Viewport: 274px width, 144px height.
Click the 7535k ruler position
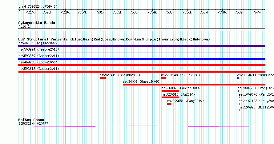pyautogui.click(x=170, y=12)
